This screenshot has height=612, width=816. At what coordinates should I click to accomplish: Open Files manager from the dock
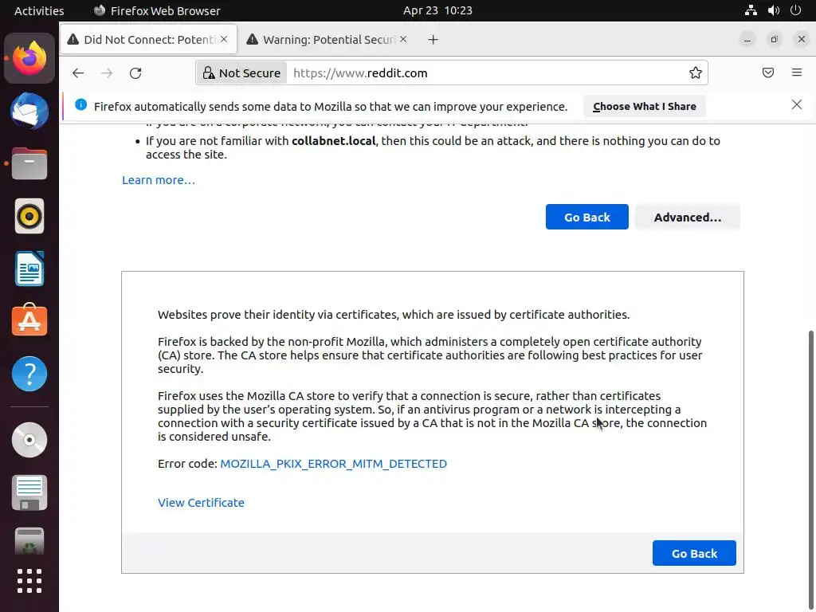tap(29, 164)
